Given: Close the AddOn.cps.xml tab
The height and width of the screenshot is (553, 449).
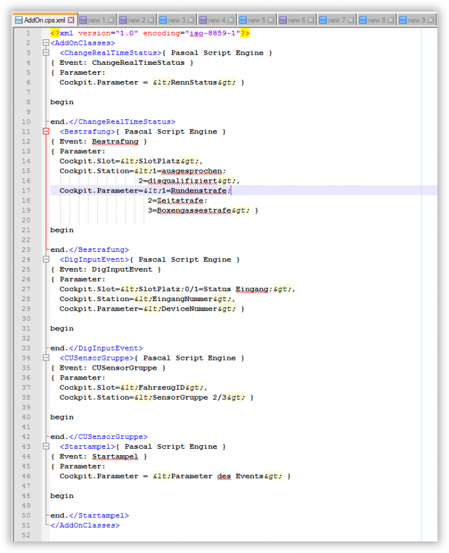Looking at the screenshot, I should (x=71, y=20).
